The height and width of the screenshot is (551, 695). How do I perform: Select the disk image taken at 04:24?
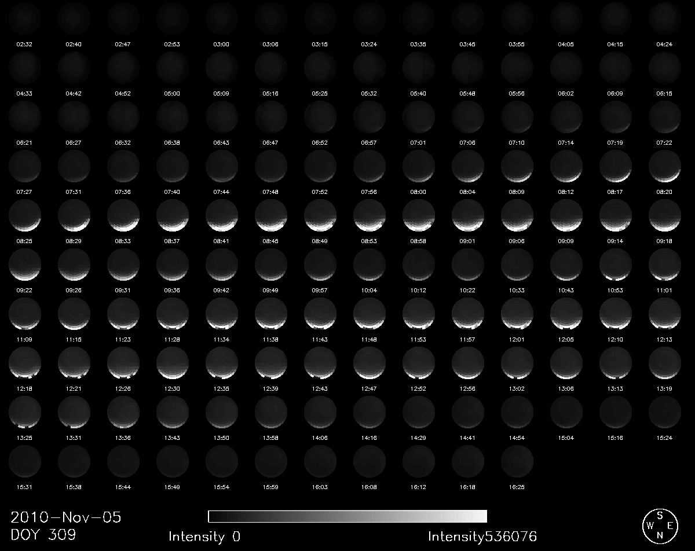(665, 18)
